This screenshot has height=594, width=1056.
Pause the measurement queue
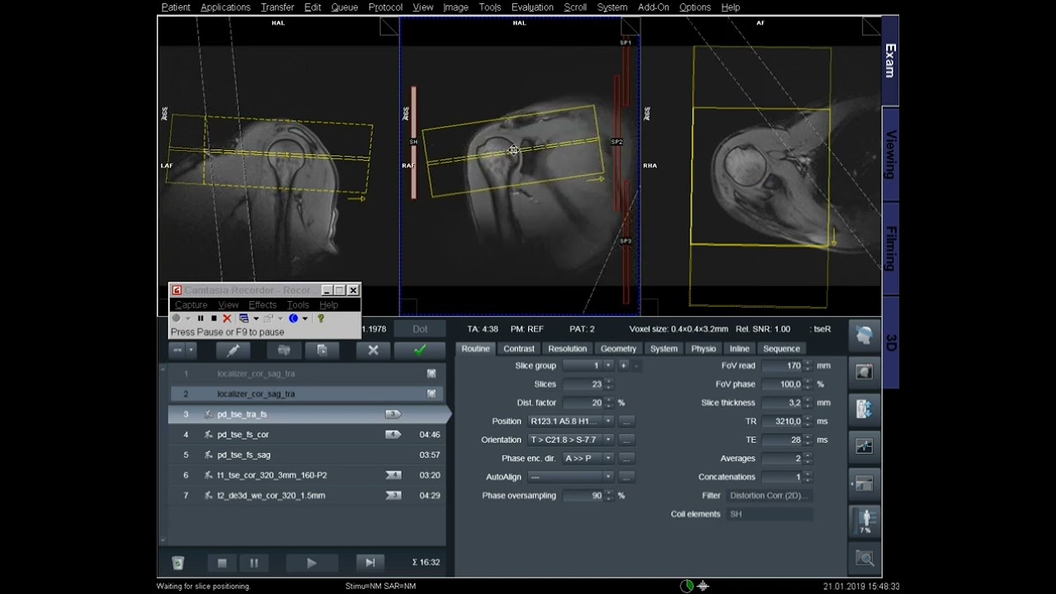click(254, 563)
